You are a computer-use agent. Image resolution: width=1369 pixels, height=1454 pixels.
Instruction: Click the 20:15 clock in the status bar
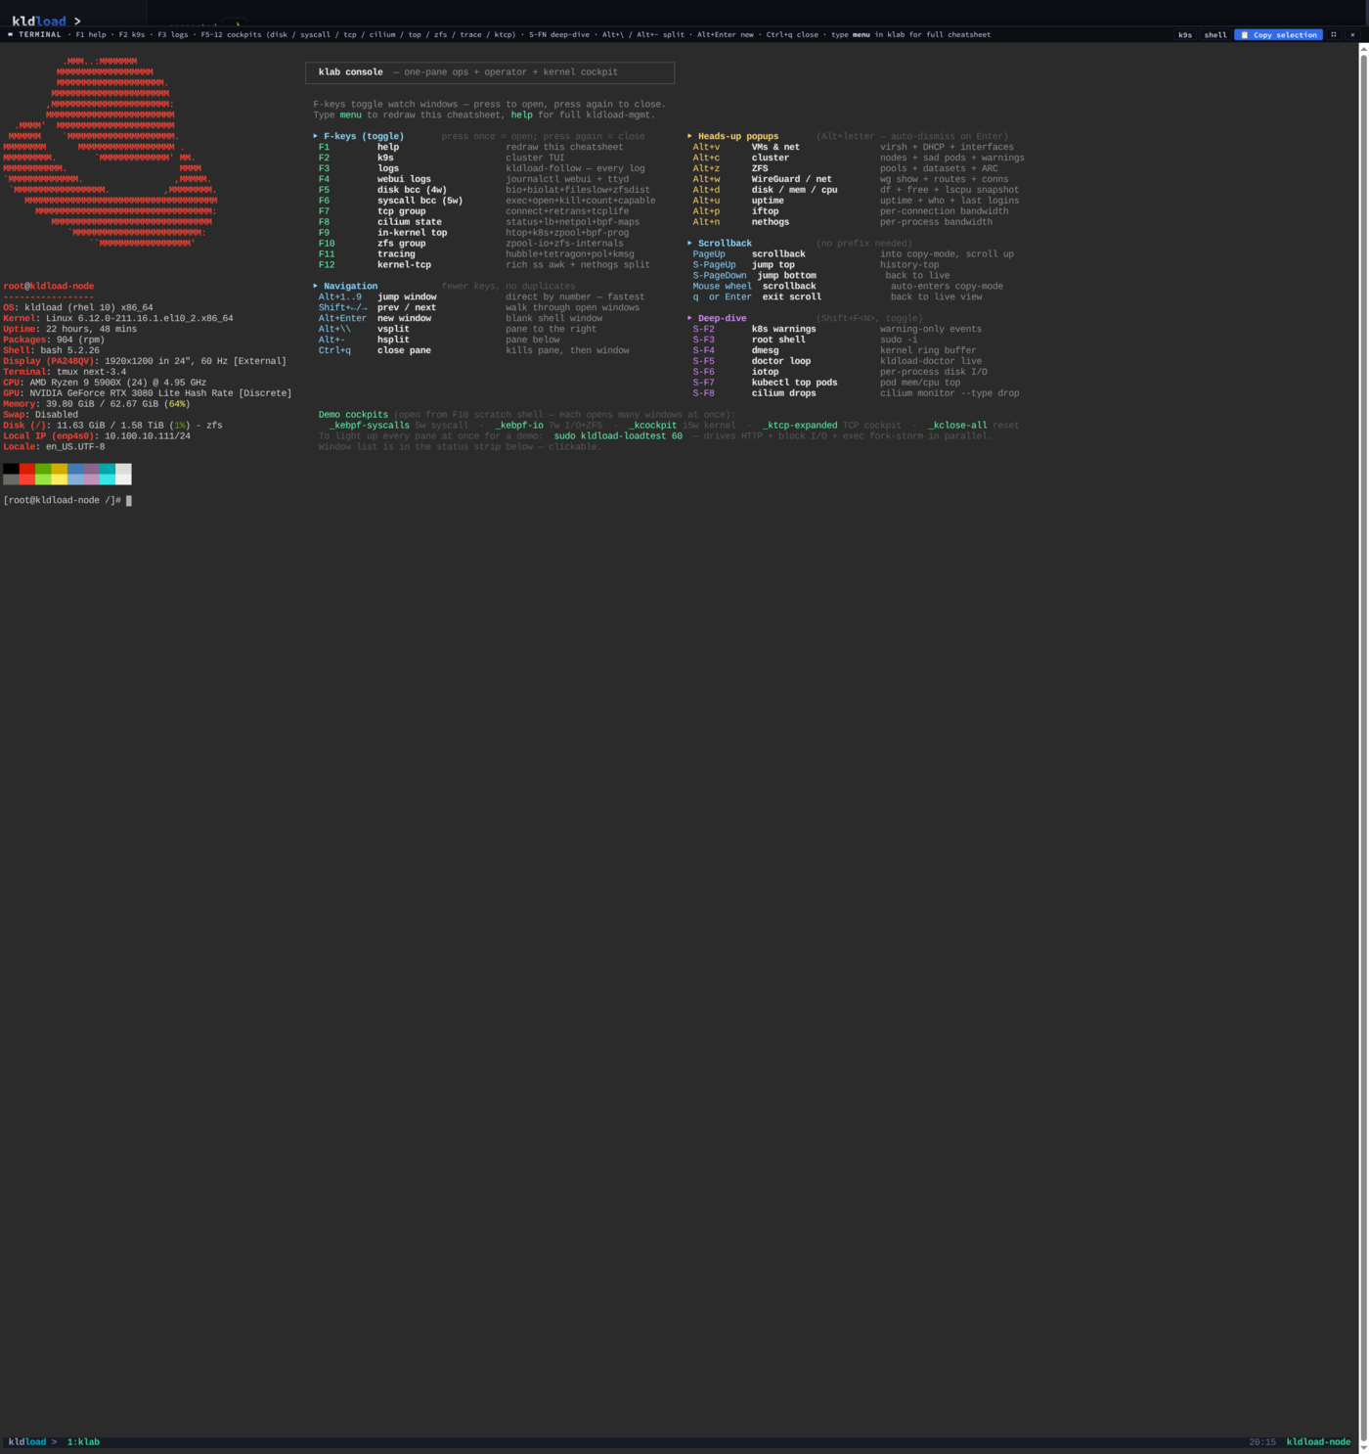coord(1262,1441)
